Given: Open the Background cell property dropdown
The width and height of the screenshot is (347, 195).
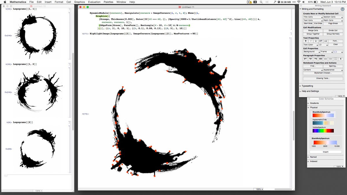Looking at the screenshot, I should click(311, 52).
